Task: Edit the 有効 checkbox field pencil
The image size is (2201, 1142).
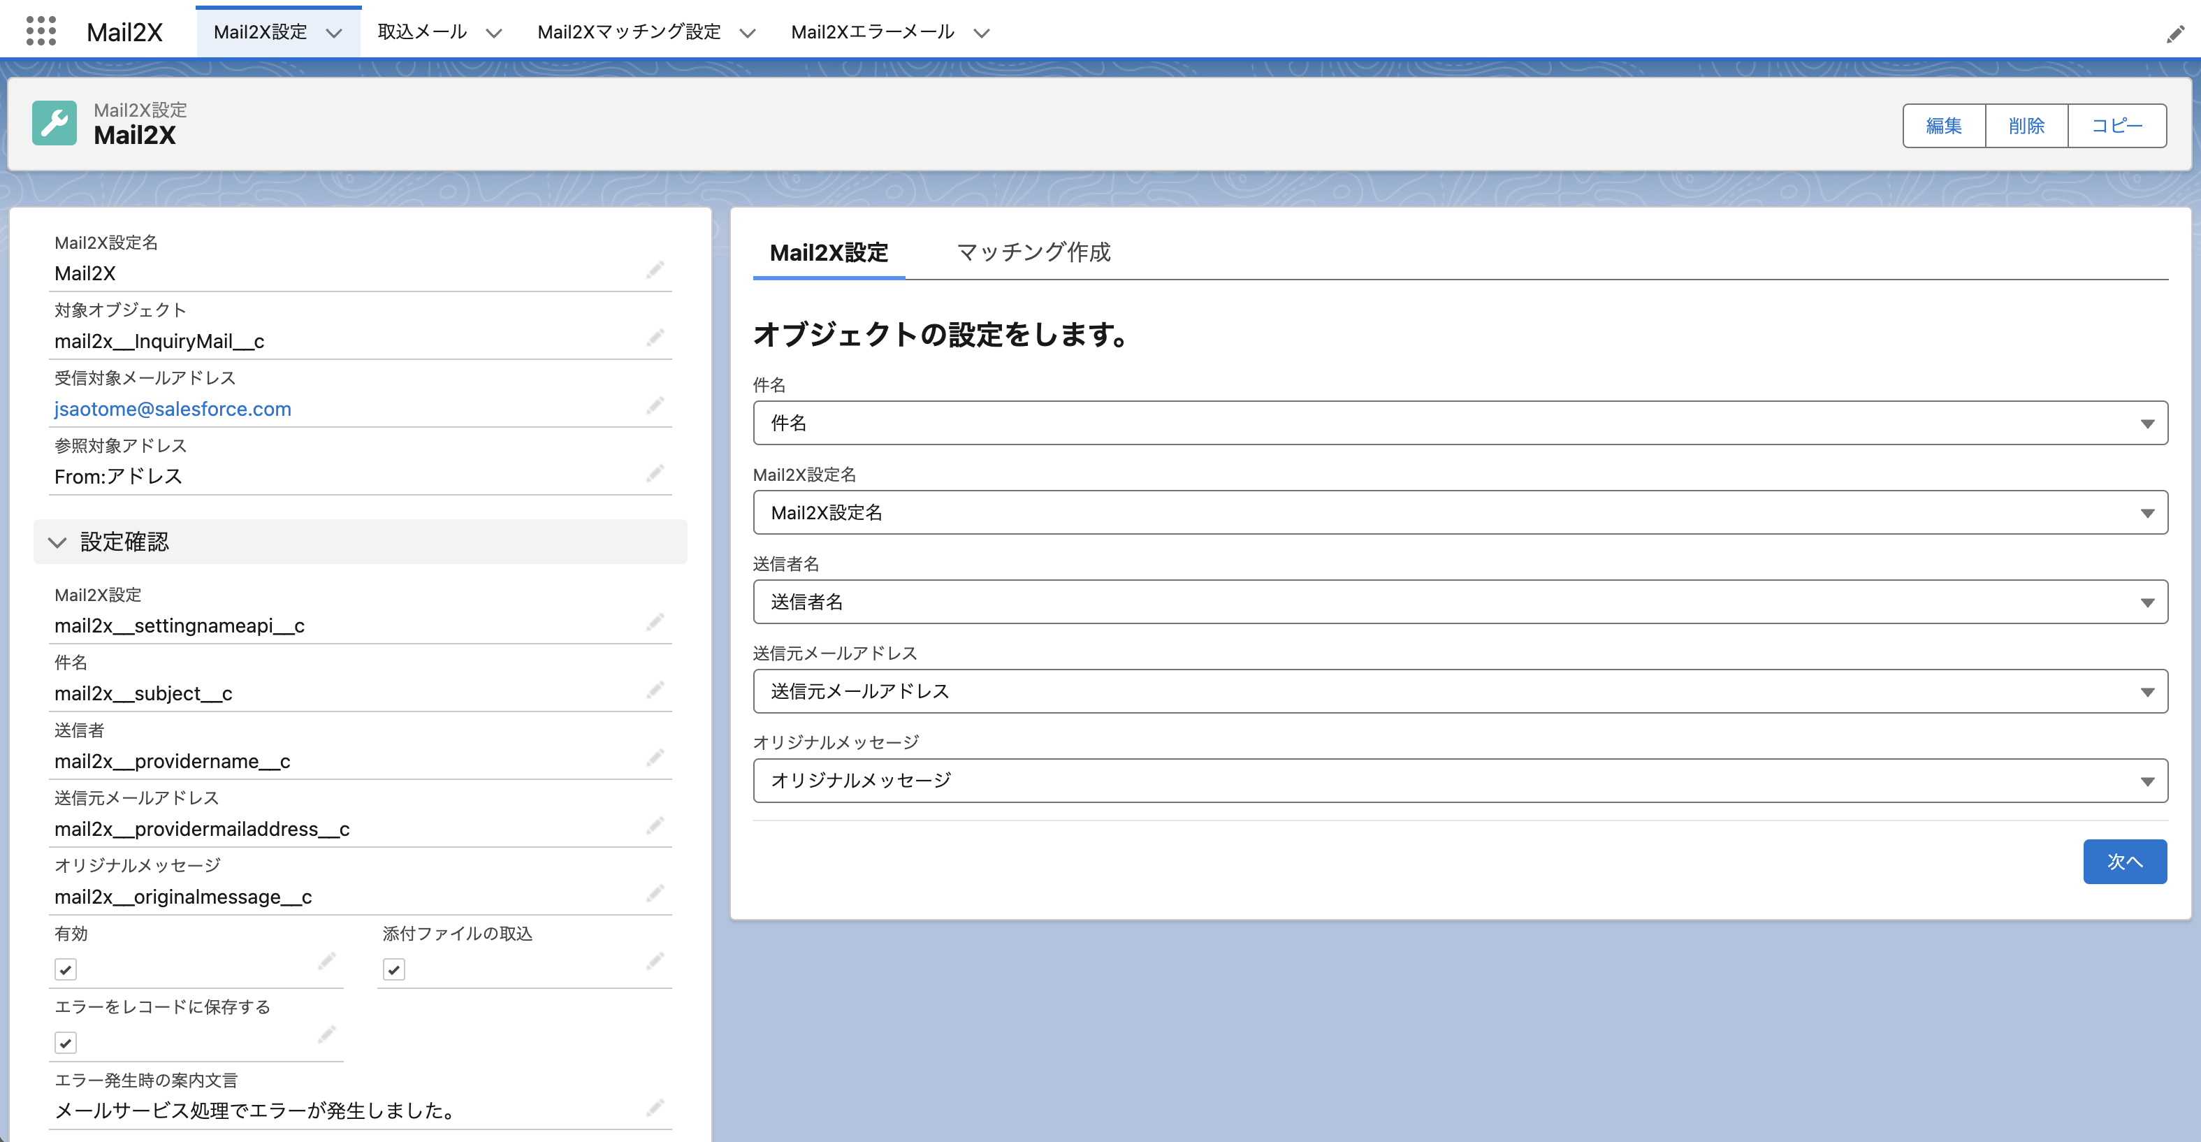Action: (x=326, y=962)
